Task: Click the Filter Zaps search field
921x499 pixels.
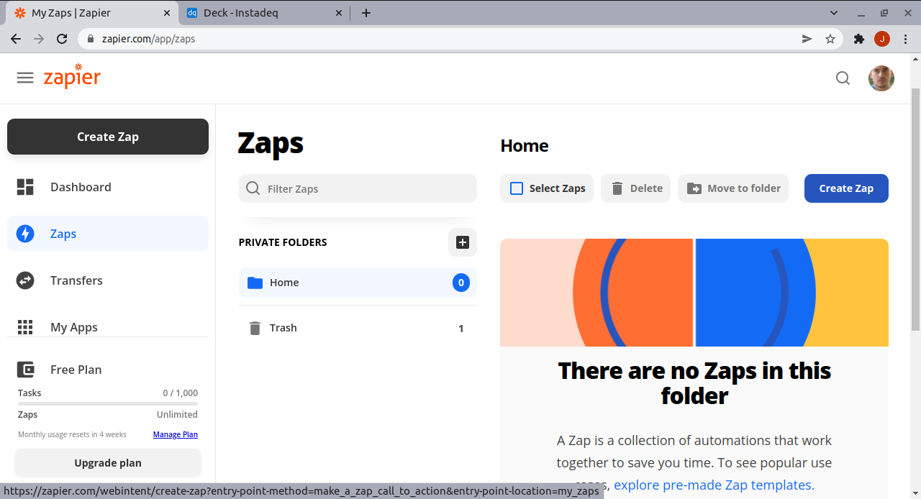Action: (x=358, y=188)
